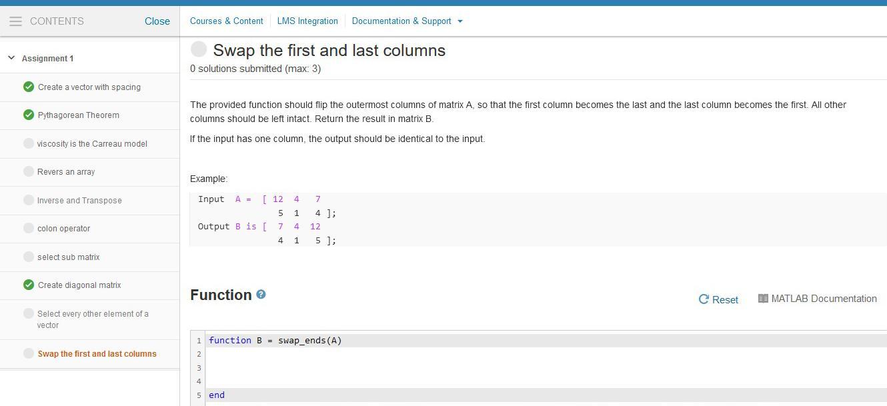Click the green checkmark beside Pythagorean Theorem
887x406 pixels.
click(29, 115)
